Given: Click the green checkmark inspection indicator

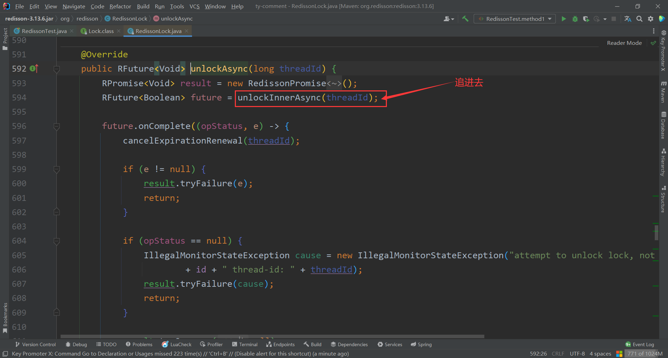Looking at the screenshot, I should (653, 43).
